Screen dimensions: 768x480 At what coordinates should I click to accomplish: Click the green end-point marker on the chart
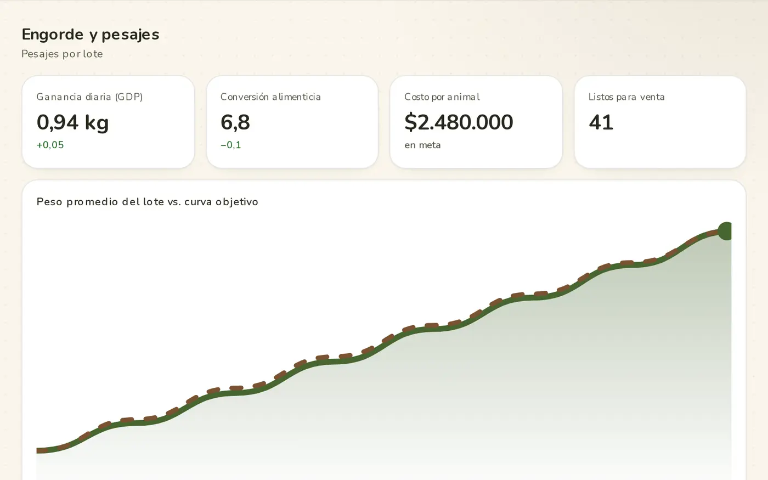[x=725, y=231]
